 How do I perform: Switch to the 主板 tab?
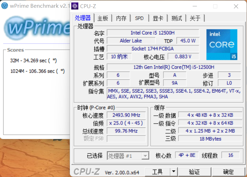click(103, 18)
